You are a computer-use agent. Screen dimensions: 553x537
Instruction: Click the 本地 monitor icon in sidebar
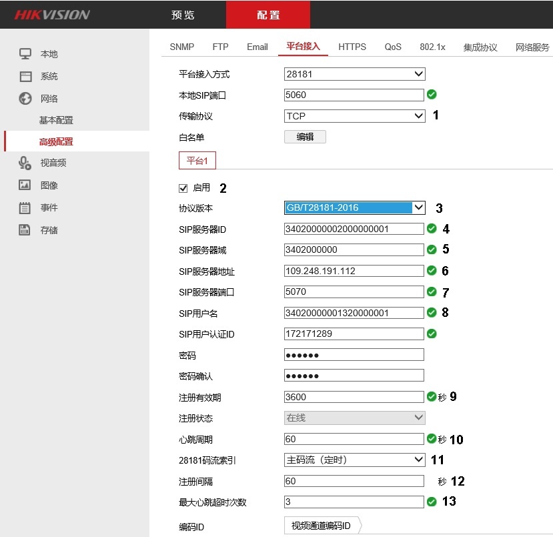pos(25,54)
